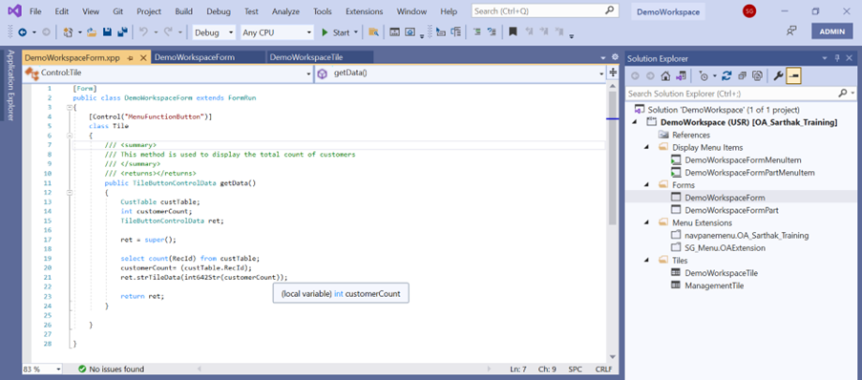The height and width of the screenshot is (380, 862).
Task: Click the ADMIN button
Action: point(831,32)
